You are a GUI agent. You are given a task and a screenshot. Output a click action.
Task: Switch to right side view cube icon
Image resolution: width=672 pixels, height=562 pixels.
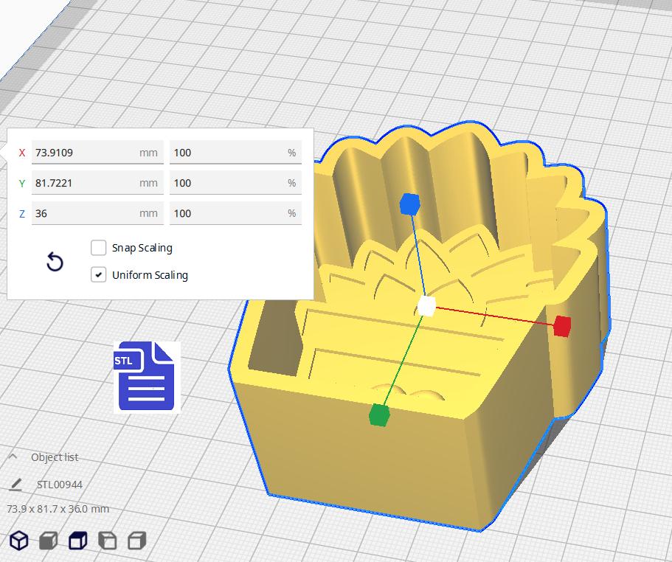(136, 541)
